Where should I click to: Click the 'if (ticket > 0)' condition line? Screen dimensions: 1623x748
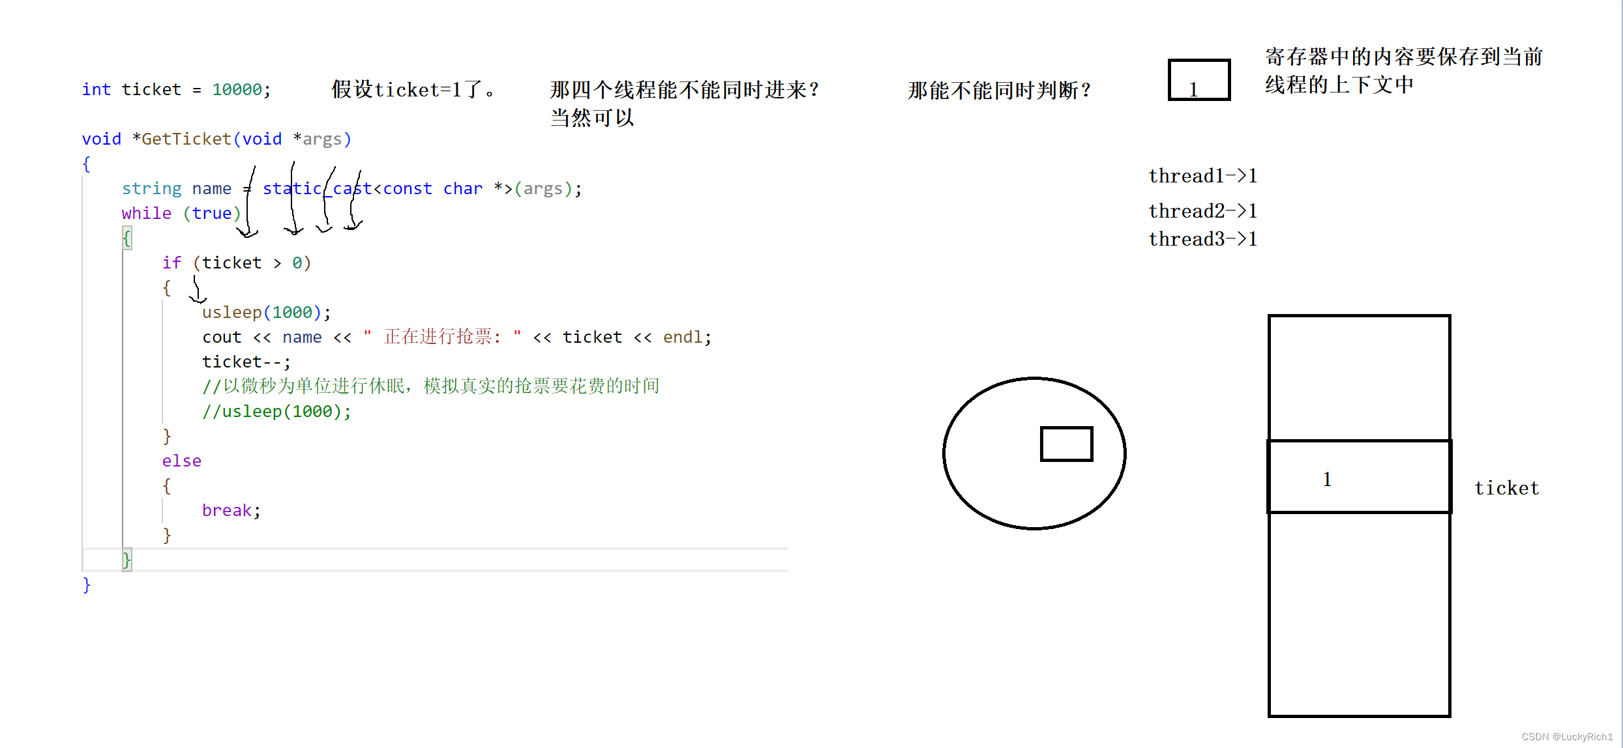(237, 263)
